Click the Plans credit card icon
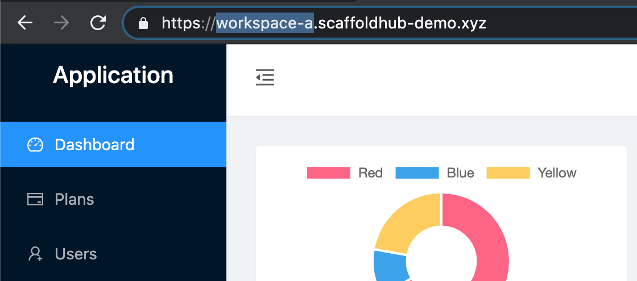The height and width of the screenshot is (281, 637). [x=35, y=200]
